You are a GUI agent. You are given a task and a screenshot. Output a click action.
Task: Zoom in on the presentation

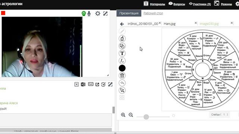(123, 115)
